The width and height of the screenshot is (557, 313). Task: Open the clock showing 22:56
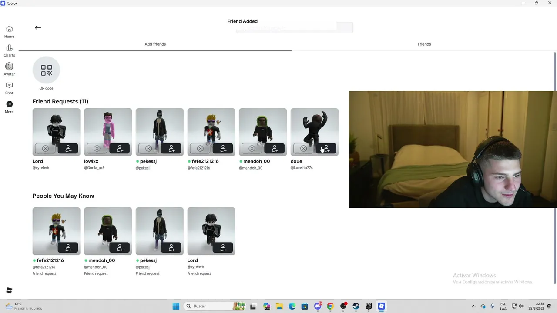point(537,306)
